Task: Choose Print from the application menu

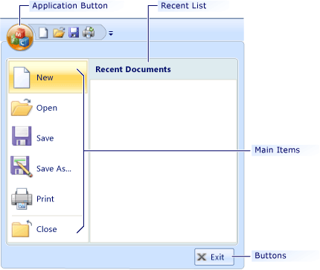Action: tap(48, 199)
